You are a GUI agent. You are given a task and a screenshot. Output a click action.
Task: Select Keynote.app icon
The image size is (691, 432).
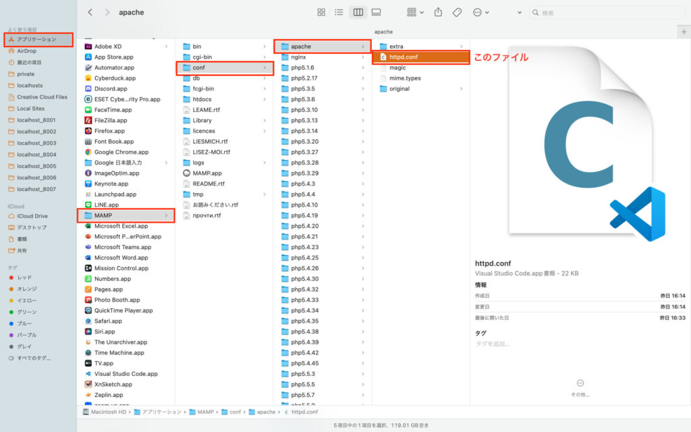pos(88,184)
